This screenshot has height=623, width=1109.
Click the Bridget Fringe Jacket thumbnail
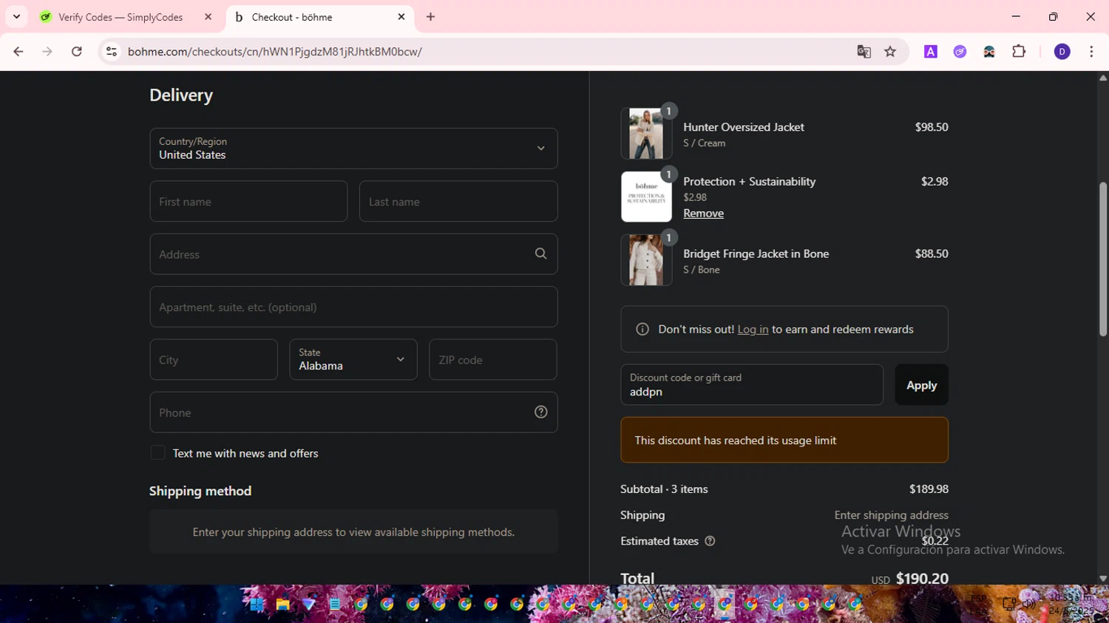click(646, 260)
